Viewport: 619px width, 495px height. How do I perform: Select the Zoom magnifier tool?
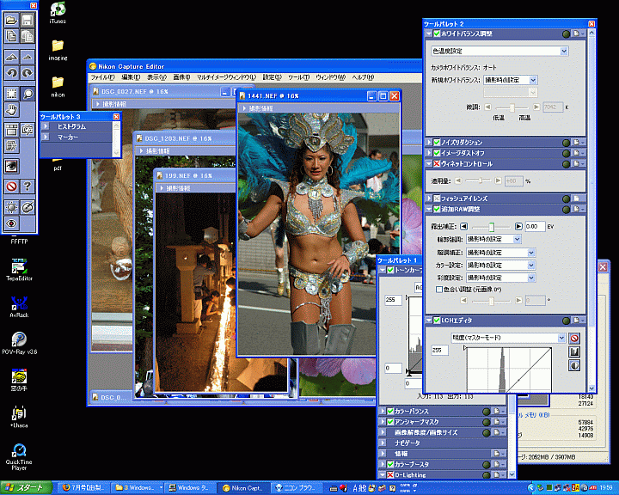(28, 93)
